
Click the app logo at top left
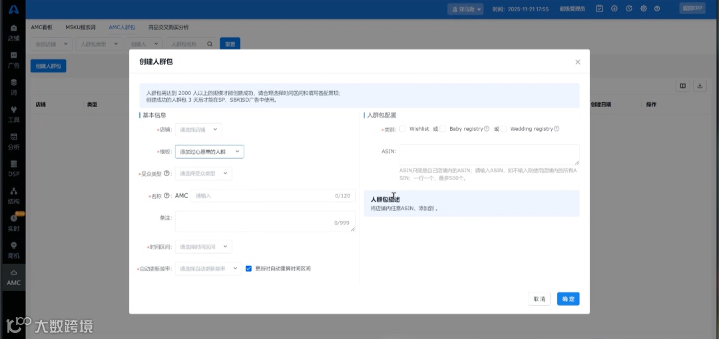[13, 9]
